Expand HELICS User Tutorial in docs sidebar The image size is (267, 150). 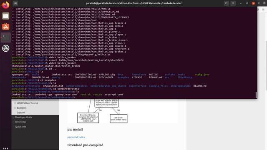point(15,103)
